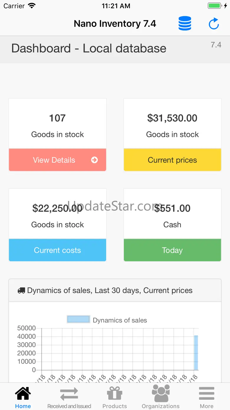The height and width of the screenshot is (410, 230).
Task: Tap the Received and Issued arrows icon
Action: coord(69,394)
